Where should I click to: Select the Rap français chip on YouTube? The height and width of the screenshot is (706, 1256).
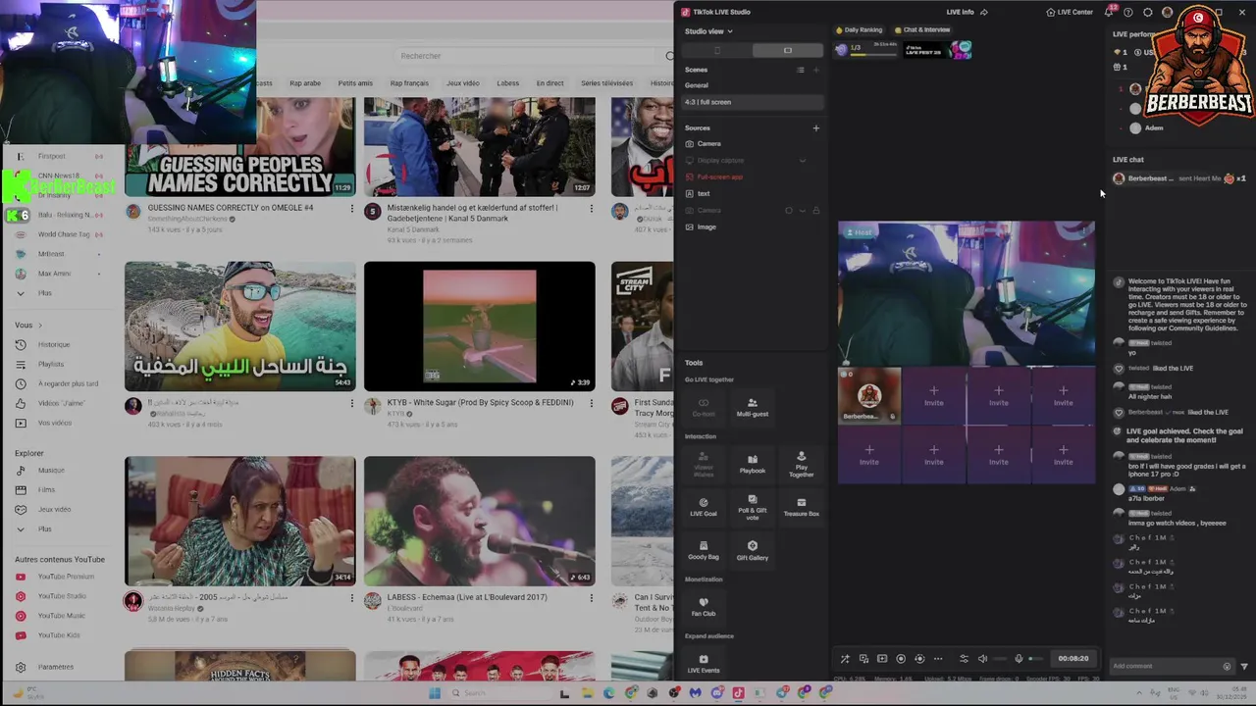[409, 83]
